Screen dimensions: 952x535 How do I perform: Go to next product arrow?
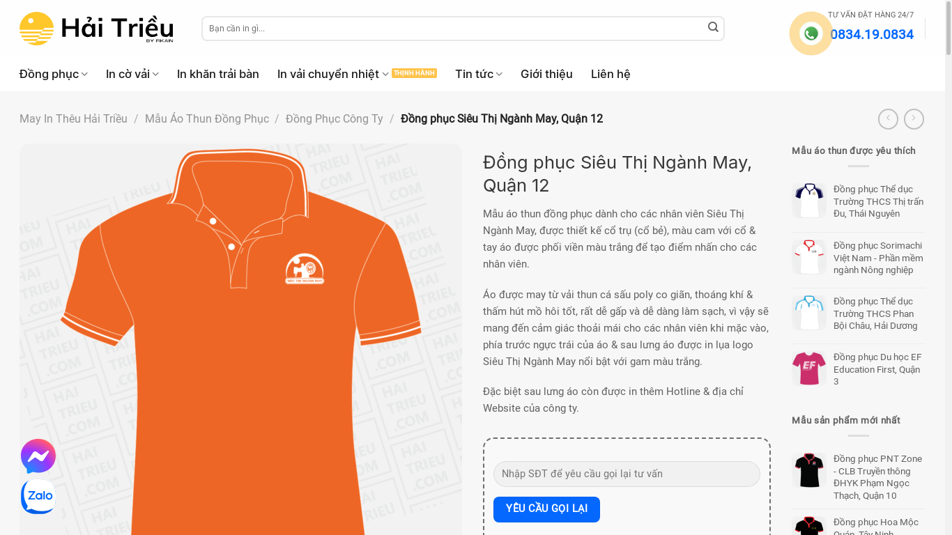[914, 119]
